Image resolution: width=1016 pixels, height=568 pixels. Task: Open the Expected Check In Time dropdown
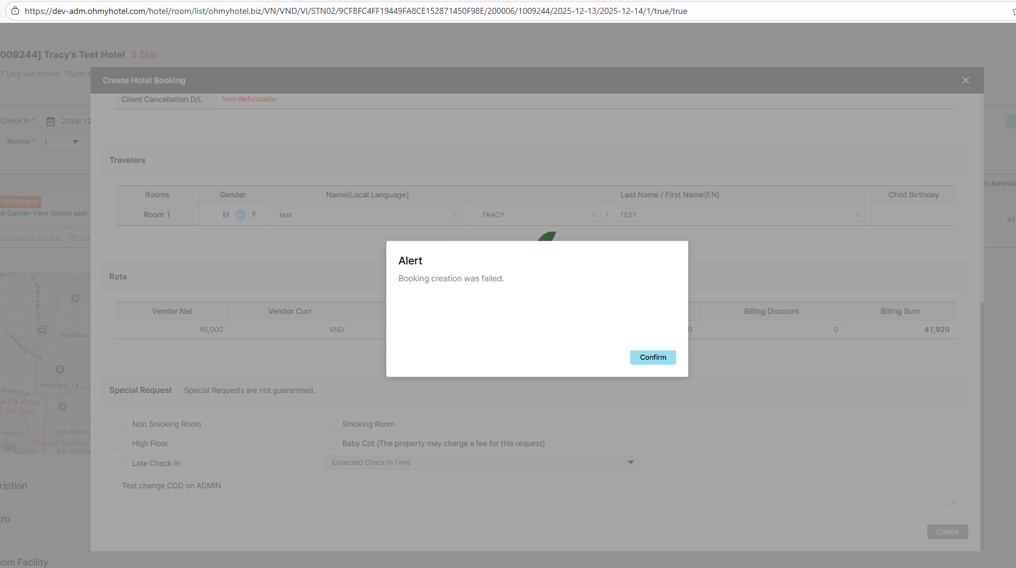click(x=482, y=462)
